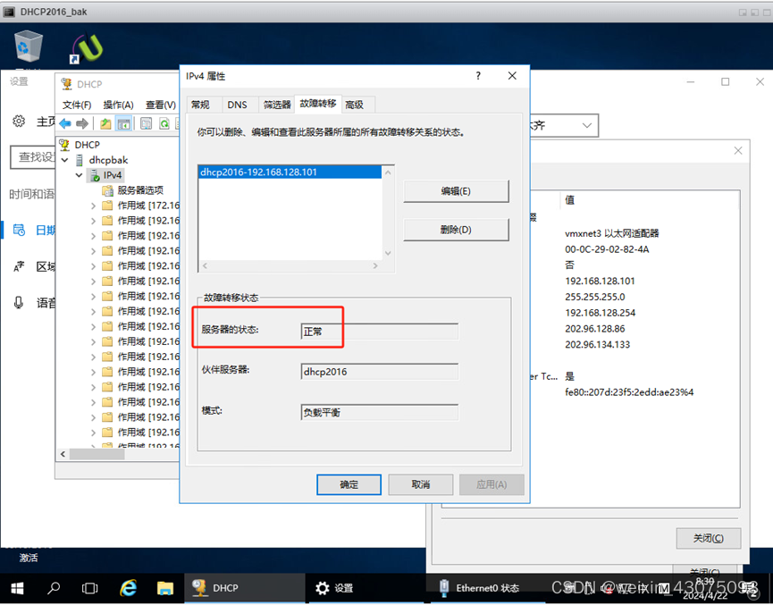The width and height of the screenshot is (773, 605).
Task: Open the Recycle Bin desktop icon
Action: [28, 46]
